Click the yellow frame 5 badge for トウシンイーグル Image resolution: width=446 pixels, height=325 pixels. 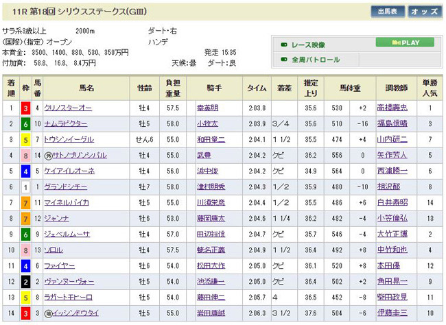(25, 139)
